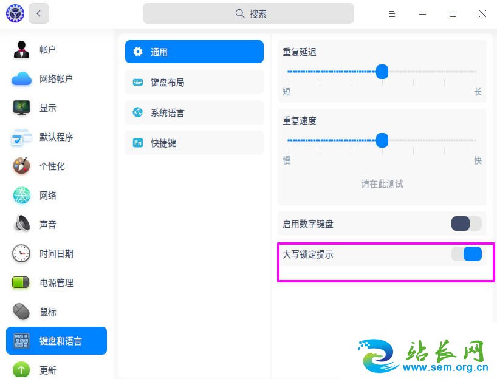Click the 重复延迟 slider handle
The image size is (497, 379).
pos(382,72)
